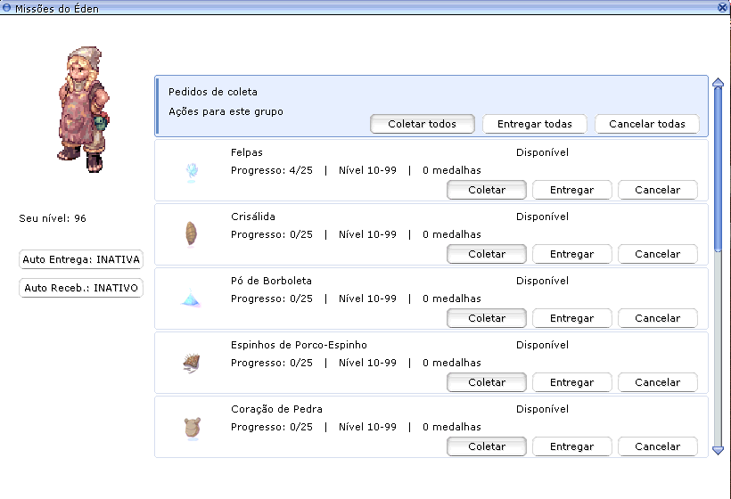
Task: Click the Pó de Borboleta quest name
Action: (271, 281)
